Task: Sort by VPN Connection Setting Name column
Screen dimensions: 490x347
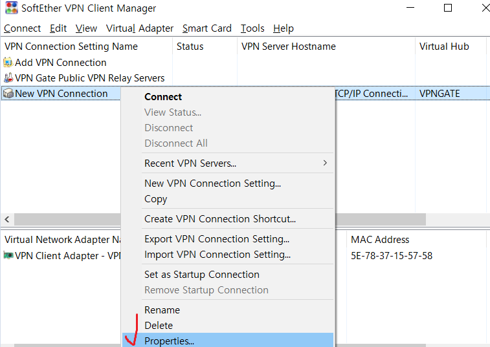Action: tap(87, 47)
